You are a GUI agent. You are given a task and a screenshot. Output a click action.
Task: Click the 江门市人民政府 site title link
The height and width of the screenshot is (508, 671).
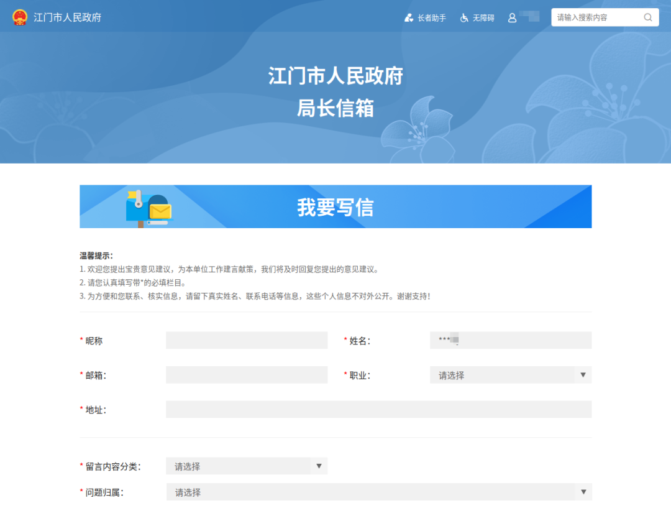coord(65,17)
